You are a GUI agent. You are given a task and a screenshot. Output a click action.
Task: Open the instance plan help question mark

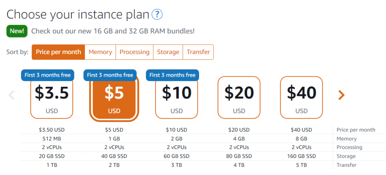[157, 15]
